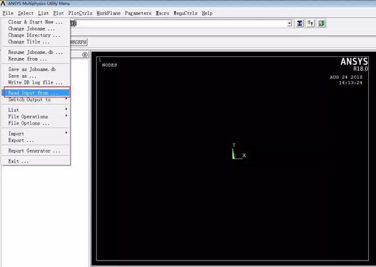Choose Clear & Start New from File menu
Image resolution: width=376 pixels, height=267 pixels.
(35, 22)
